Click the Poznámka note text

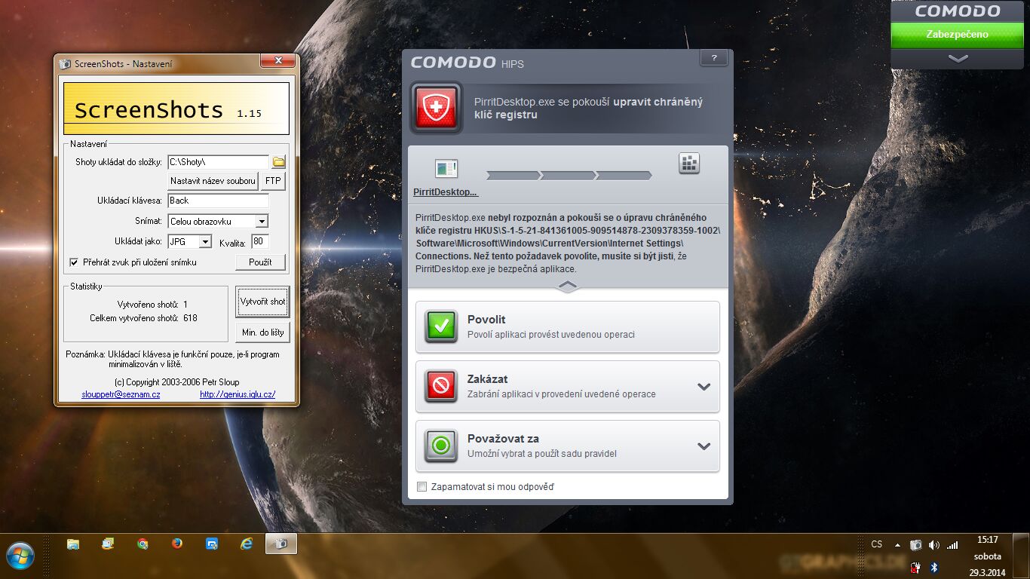coord(173,359)
